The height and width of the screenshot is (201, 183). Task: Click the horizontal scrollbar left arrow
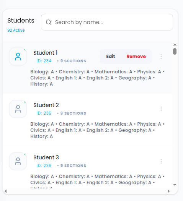pos(5,191)
